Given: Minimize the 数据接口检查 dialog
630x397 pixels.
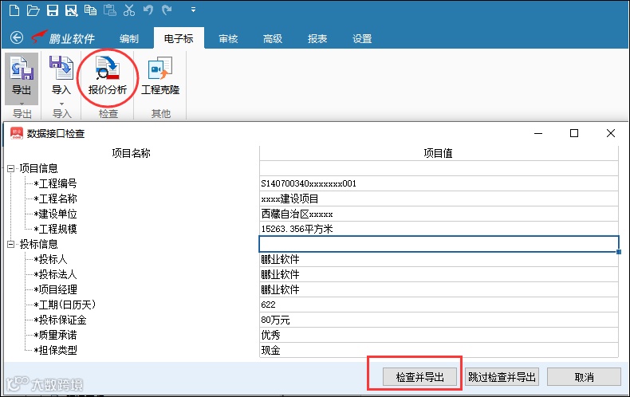Looking at the screenshot, I should [538, 133].
